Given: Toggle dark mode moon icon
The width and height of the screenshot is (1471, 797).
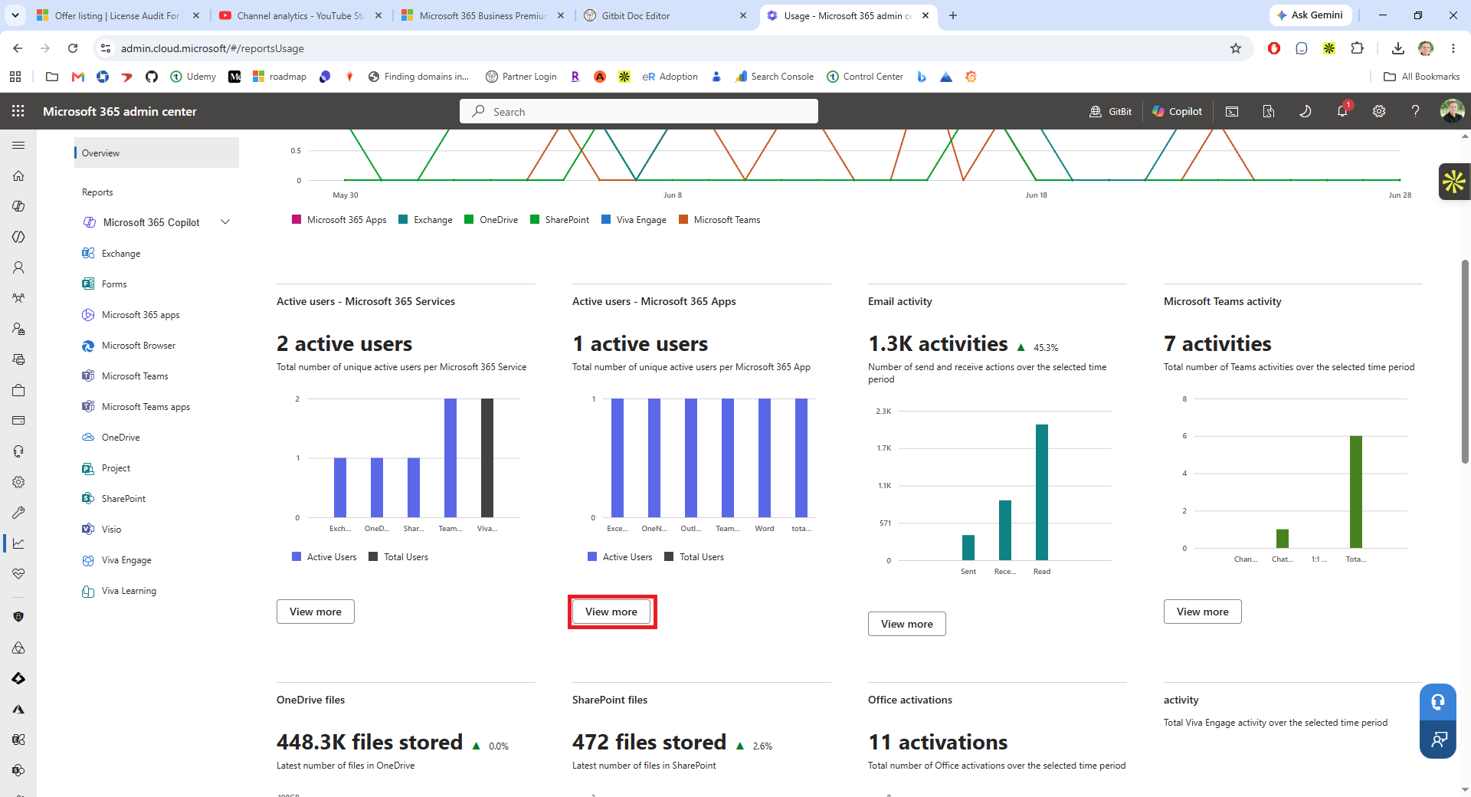Looking at the screenshot, I should pyautogui.click(x=1306, y=111).
